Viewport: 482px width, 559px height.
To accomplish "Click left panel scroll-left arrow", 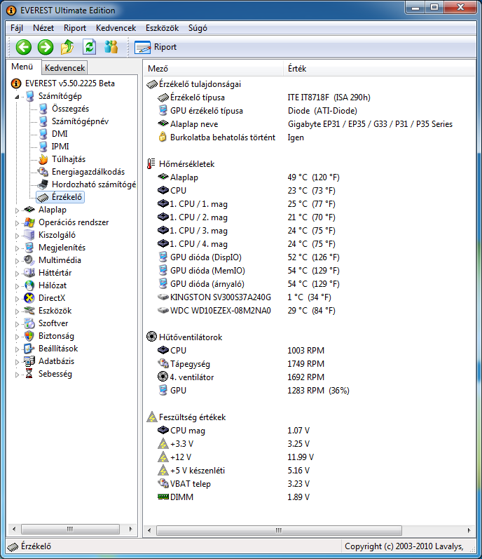I will (13, 529).
